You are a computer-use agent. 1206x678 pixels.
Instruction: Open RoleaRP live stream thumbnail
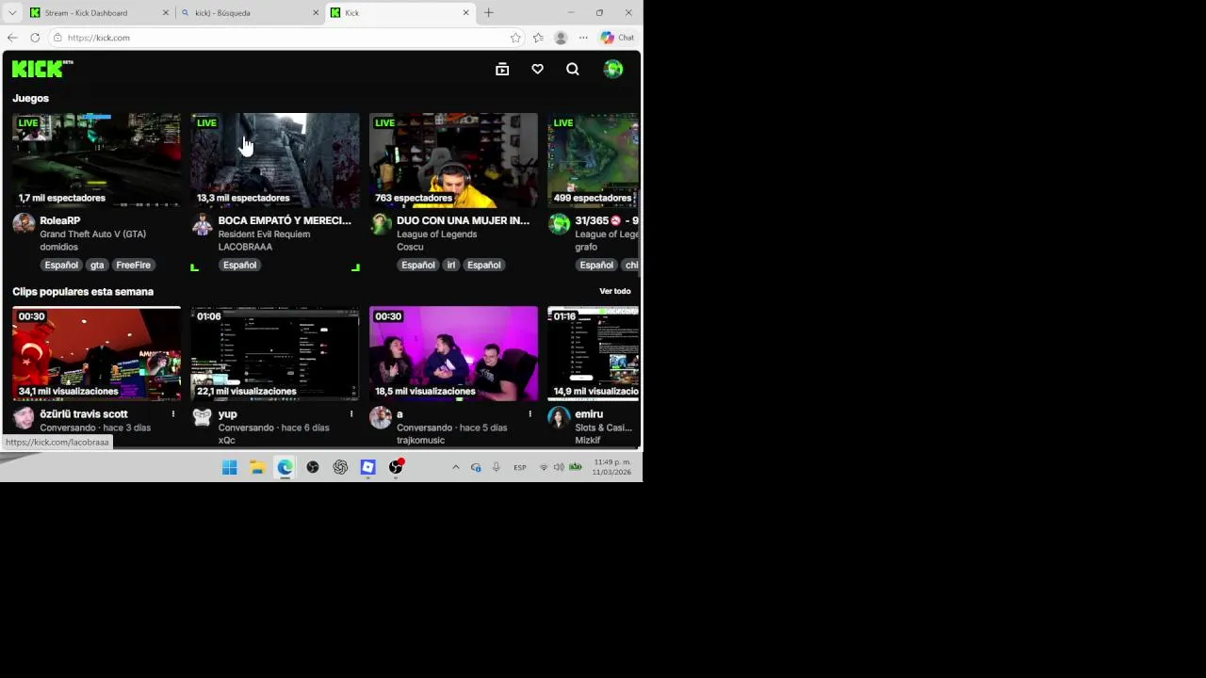(x=96, y=160)
